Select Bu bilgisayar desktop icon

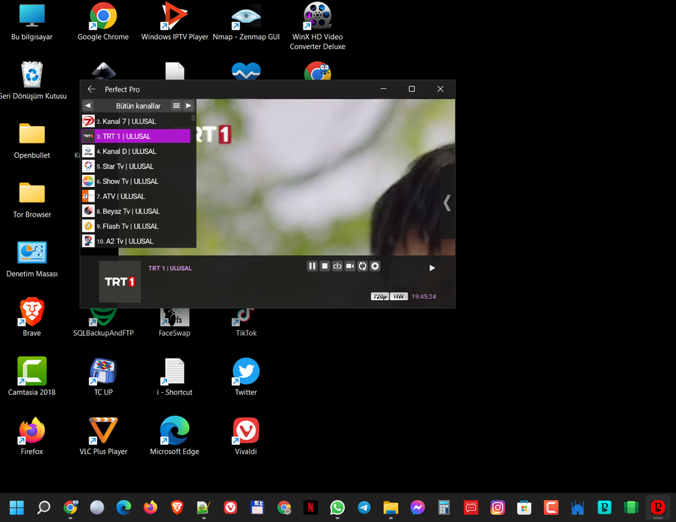32,22
